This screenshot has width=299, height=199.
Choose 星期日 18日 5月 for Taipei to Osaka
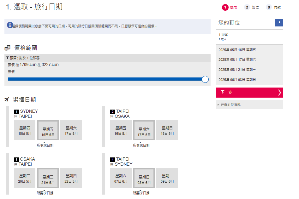coord(167,130)
